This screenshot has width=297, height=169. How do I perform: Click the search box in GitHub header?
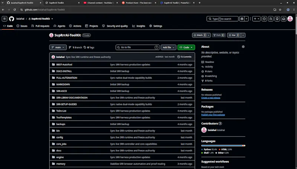(222, 19)
